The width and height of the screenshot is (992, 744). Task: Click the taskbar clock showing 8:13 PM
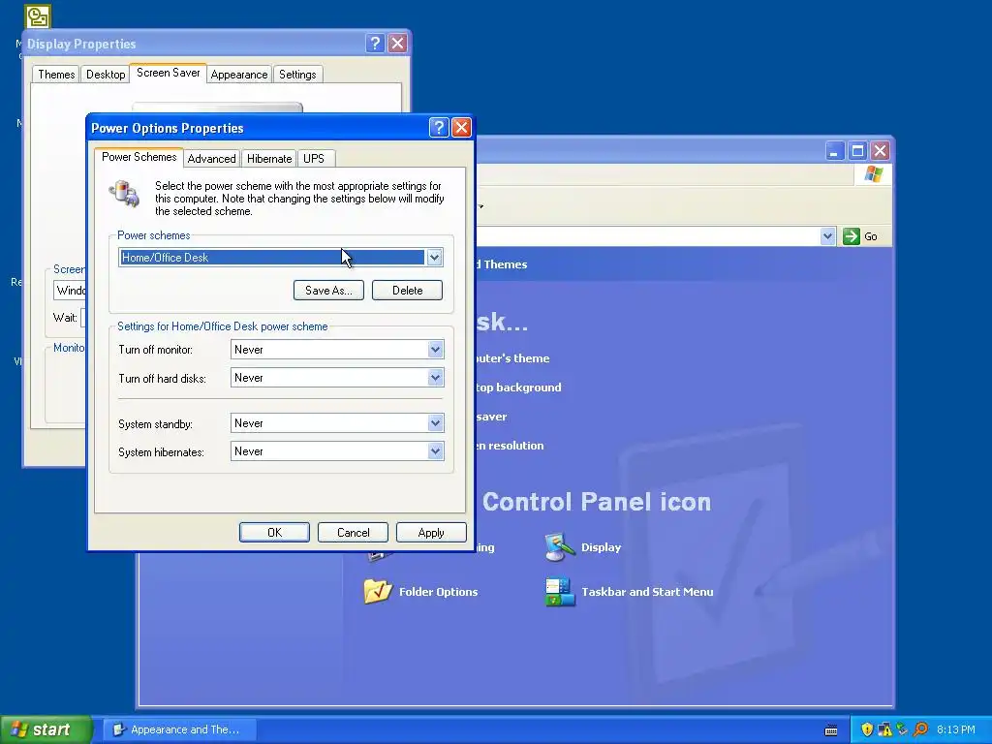point(956,729)
